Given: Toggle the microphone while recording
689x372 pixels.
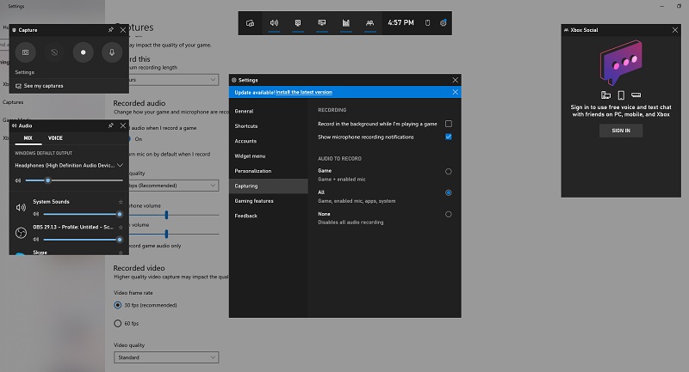Looking at the screenshot, I should (x=112, y=52).
